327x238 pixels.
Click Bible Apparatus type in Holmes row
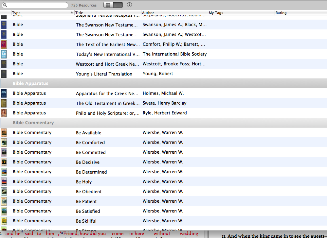tap(29, 93)
